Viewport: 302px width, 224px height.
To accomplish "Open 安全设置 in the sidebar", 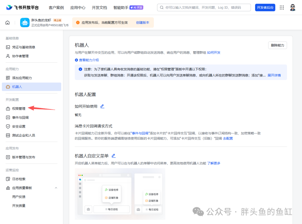I will [x=32, y=126].
